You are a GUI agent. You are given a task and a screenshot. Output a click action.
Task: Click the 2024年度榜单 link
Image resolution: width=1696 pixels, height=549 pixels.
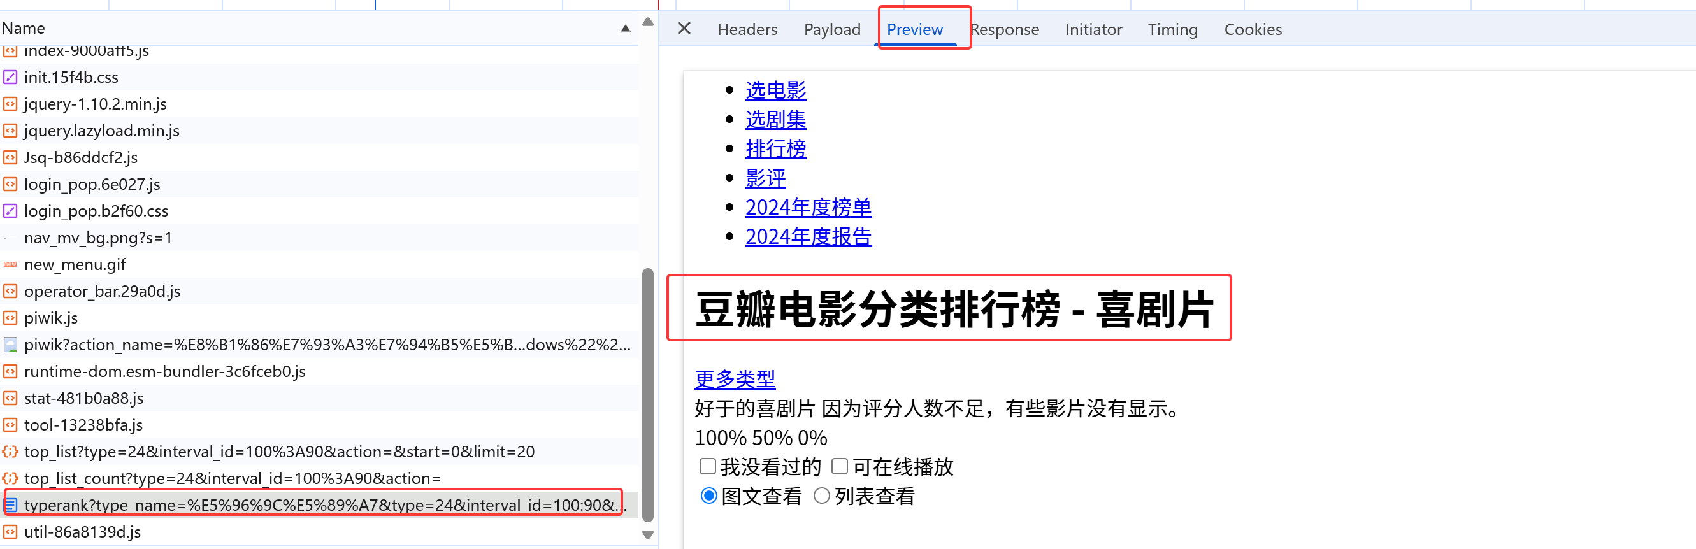808,208
